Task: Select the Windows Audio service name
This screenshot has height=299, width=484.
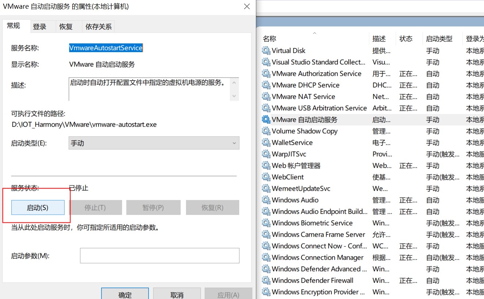Action: [x=295, y=200]
